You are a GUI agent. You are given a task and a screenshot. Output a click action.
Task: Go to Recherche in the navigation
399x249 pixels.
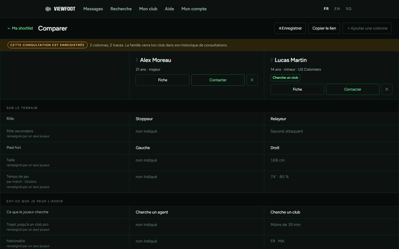pyautogui.click(x=121, y=9)
